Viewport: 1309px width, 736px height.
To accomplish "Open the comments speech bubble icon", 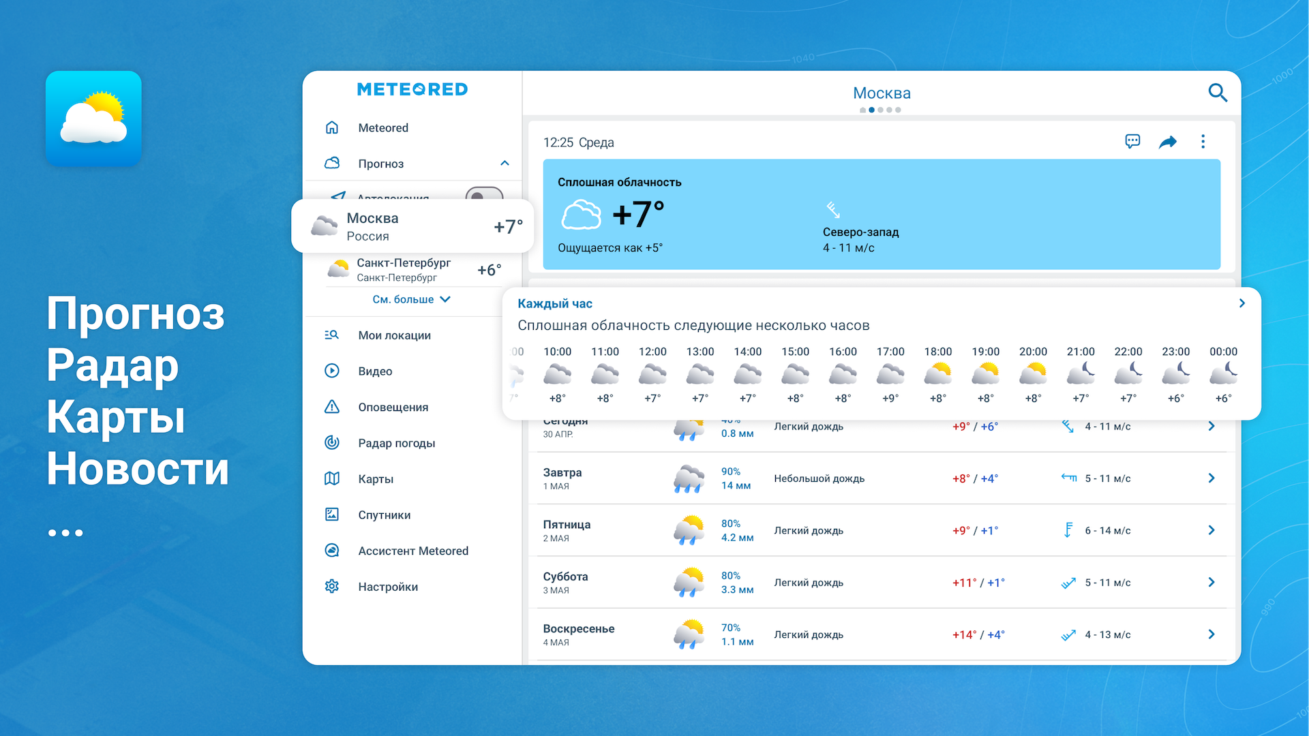I will (1132, 142).
